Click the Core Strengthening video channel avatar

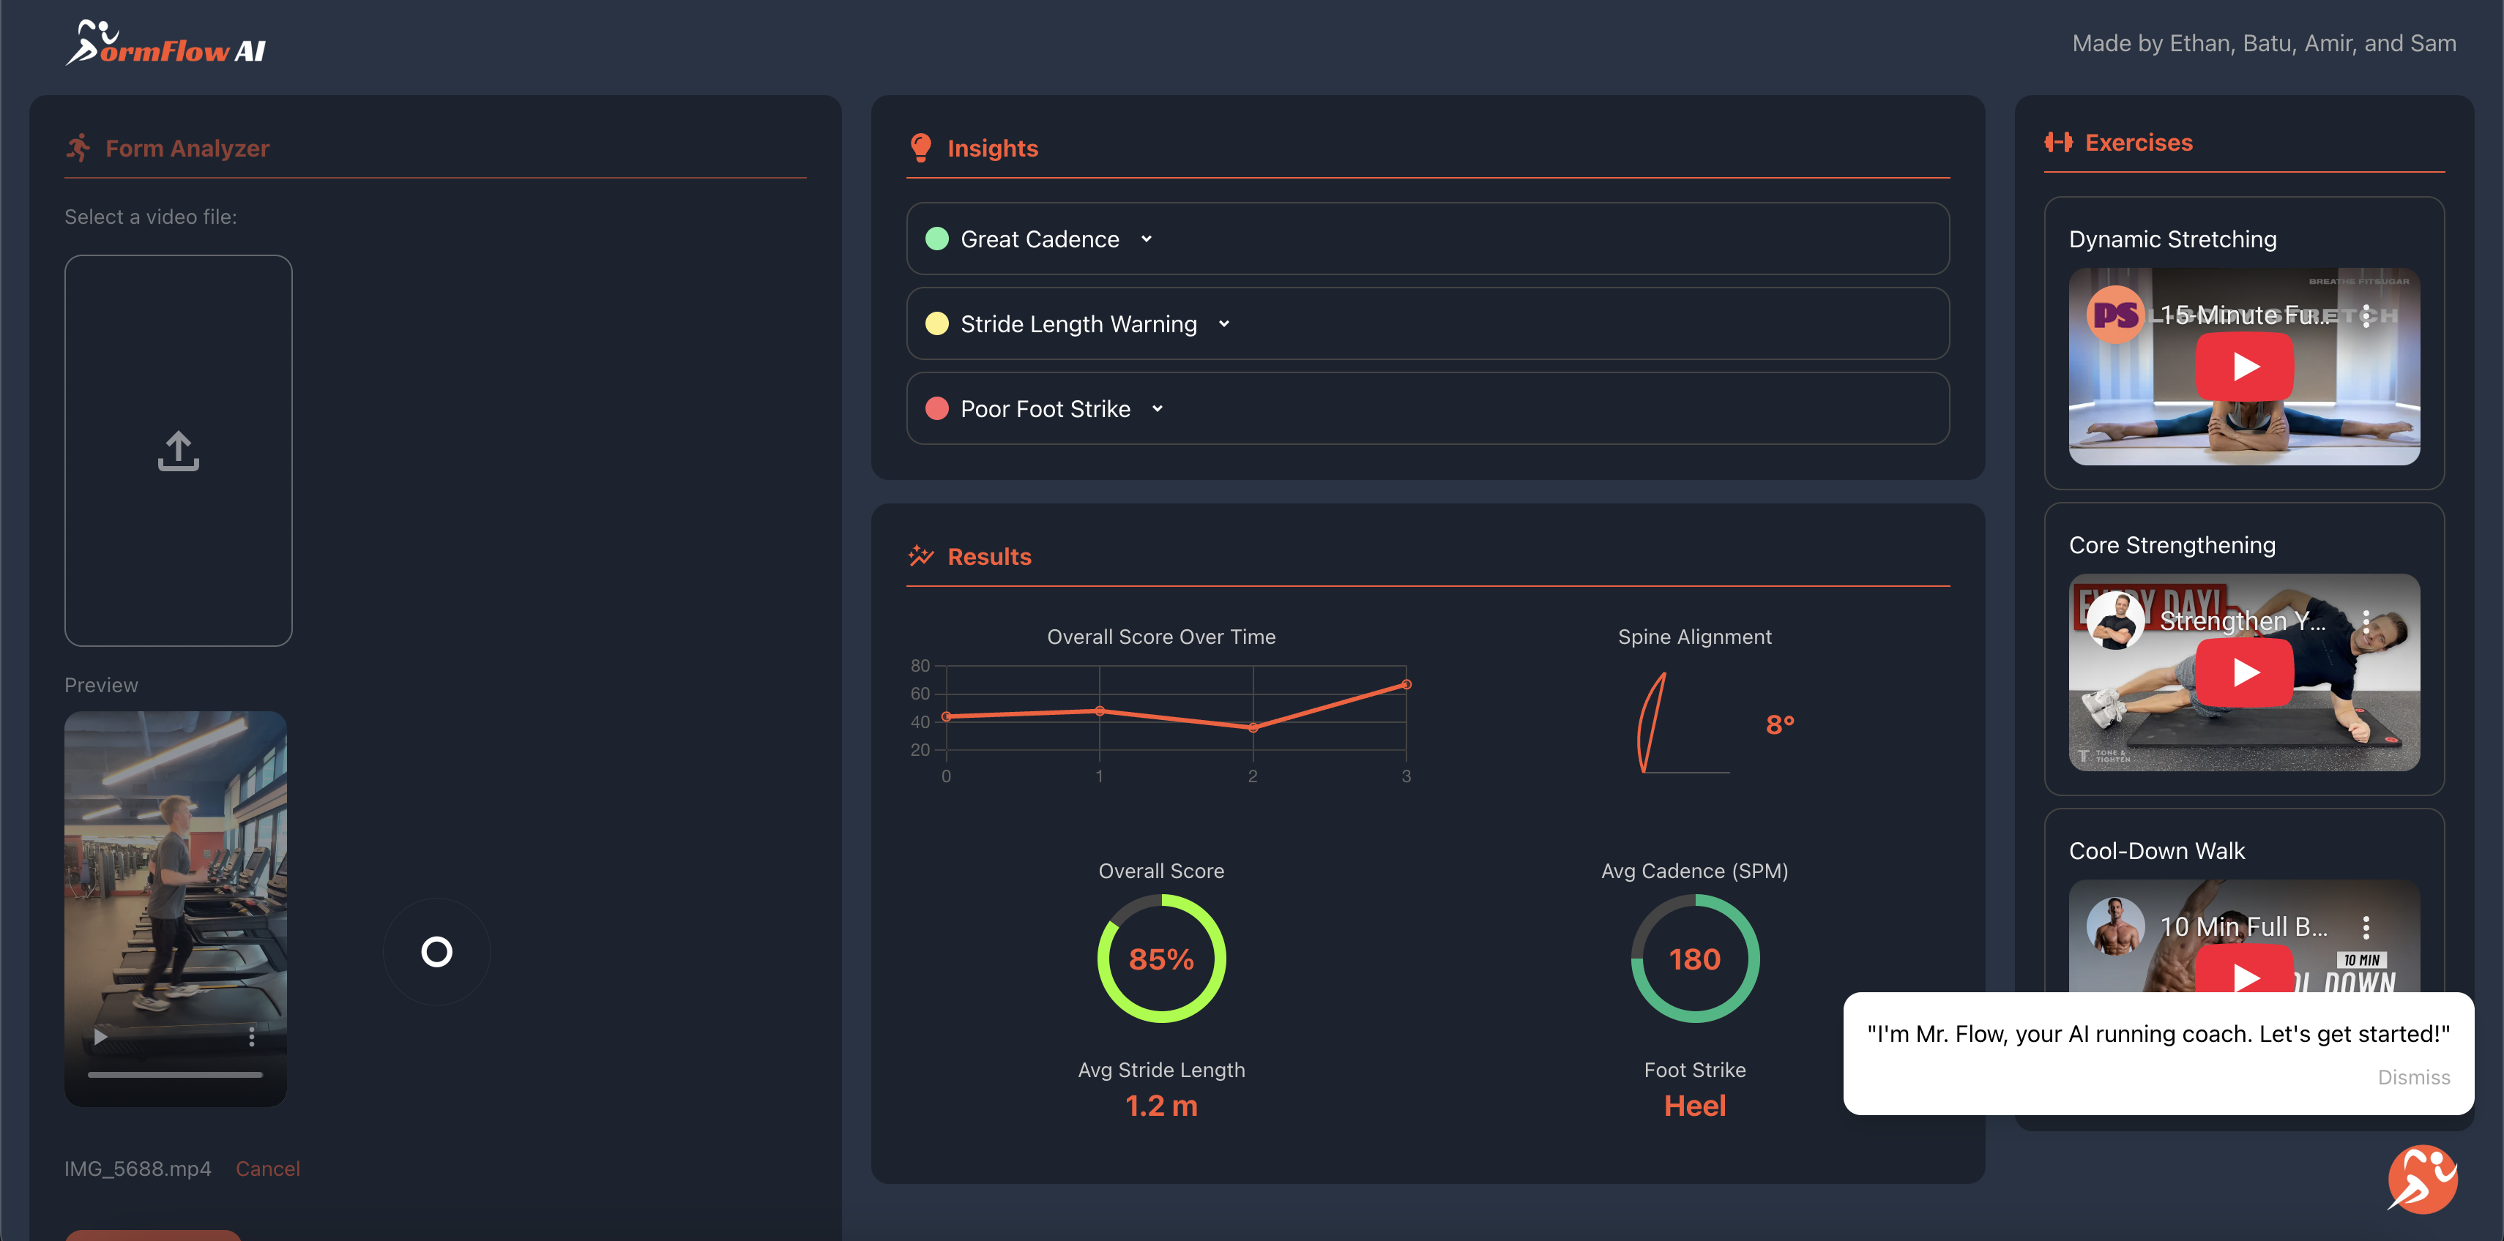2114,621
